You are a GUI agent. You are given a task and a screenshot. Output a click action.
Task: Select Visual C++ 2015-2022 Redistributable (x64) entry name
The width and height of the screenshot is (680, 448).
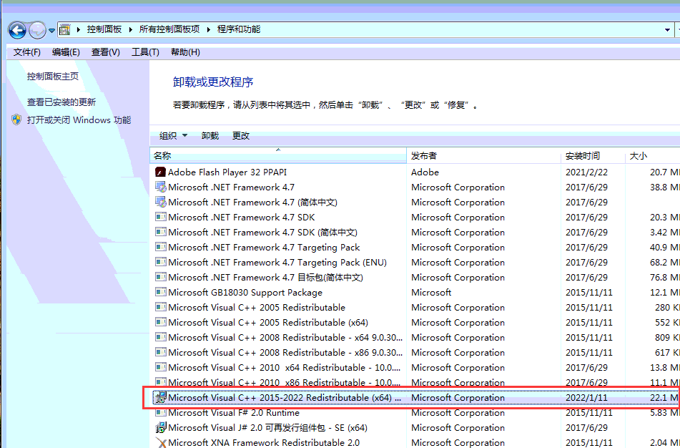coord(285,398)
